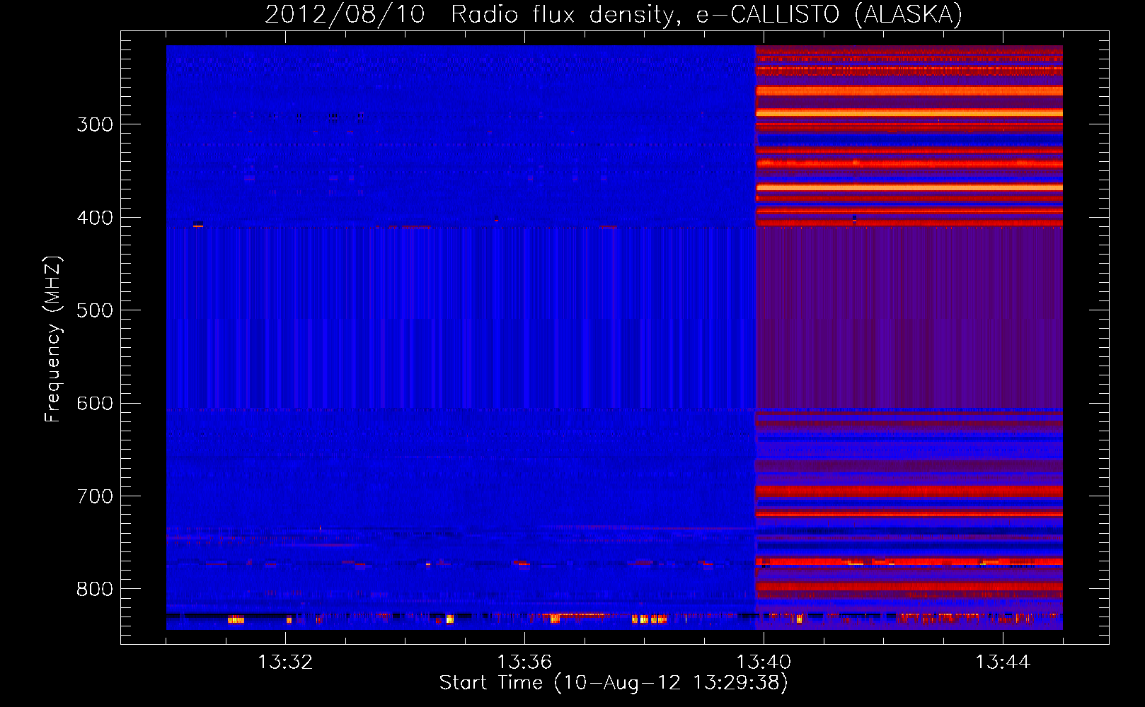1145x707 pixels.
Task: Select the 'e-CALLISTO (ALASKA)' title text
Action: tap(829, 14)
